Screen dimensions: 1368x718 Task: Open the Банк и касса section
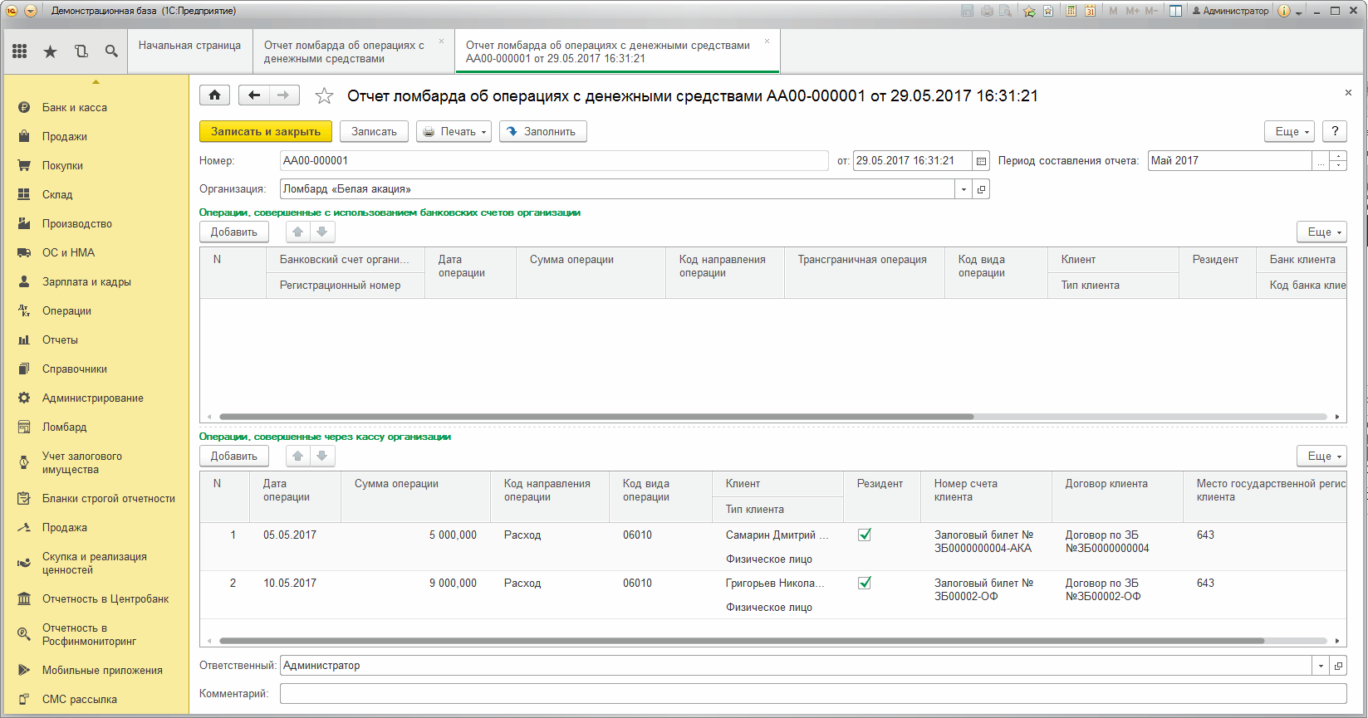coord(75,107)
